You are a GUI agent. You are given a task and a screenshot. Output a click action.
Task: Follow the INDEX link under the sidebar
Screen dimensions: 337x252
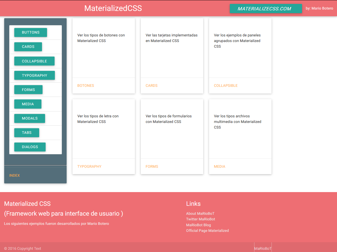[15, 176]
